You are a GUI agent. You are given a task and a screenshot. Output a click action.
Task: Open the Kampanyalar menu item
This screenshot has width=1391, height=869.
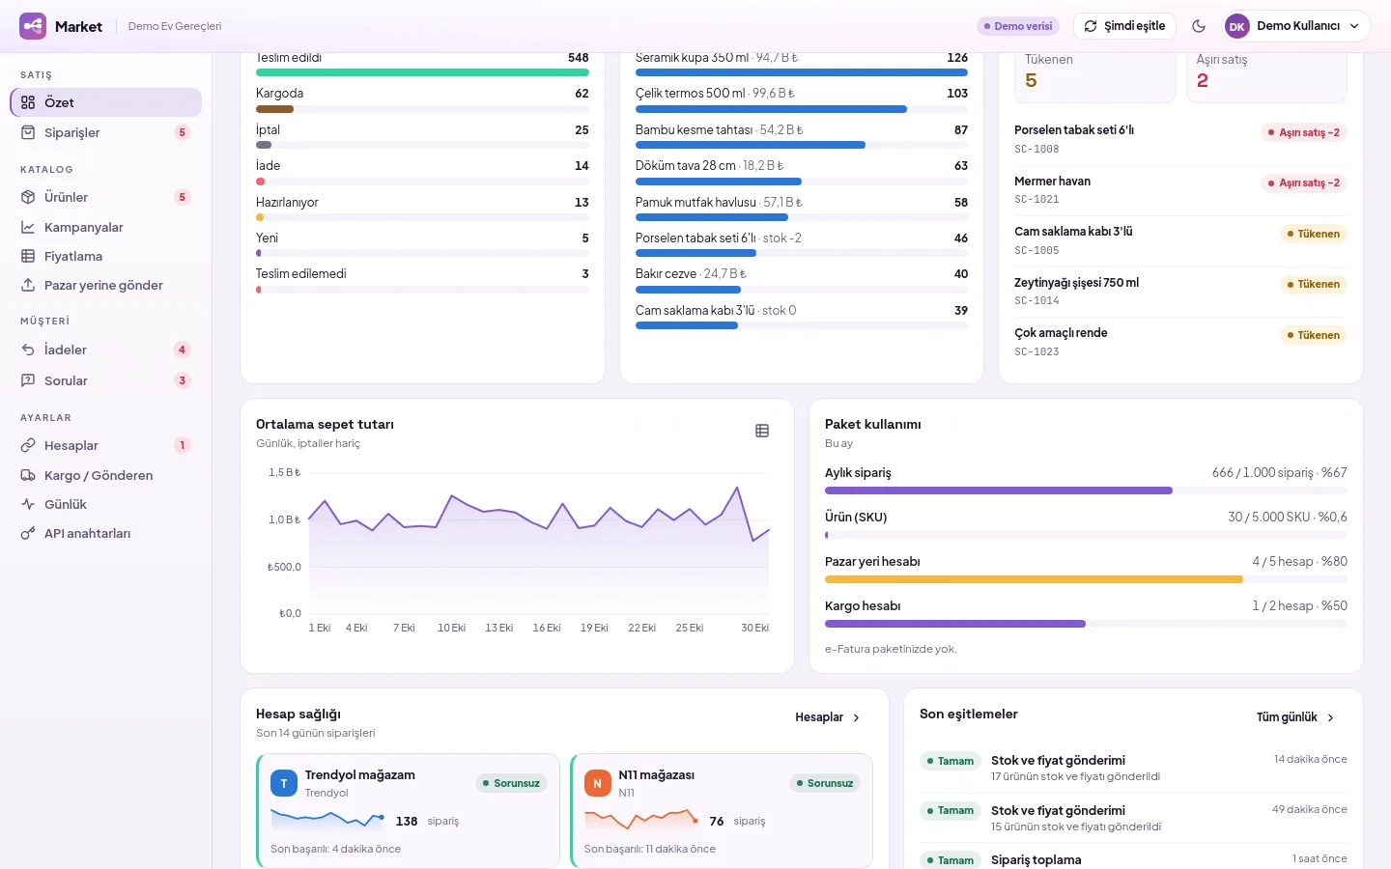click(106, 227)
